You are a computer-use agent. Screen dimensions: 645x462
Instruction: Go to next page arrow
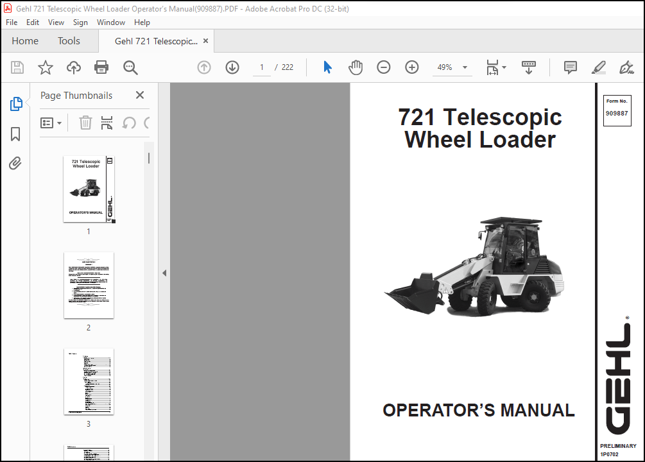click(x=232, y=67)
